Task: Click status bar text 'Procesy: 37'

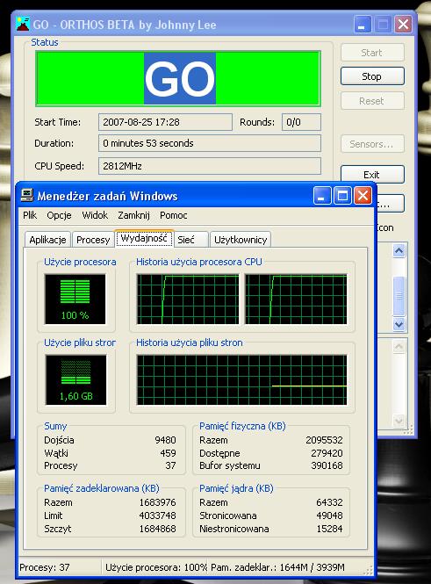Action: [45, 567]
